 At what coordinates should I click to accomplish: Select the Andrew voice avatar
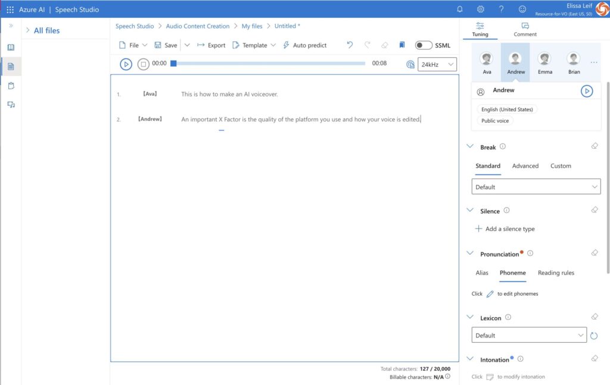516,62
